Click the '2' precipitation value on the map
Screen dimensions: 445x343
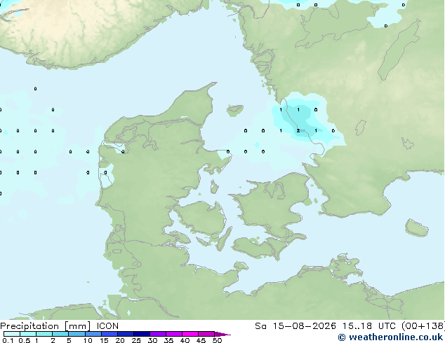(298, 131)
